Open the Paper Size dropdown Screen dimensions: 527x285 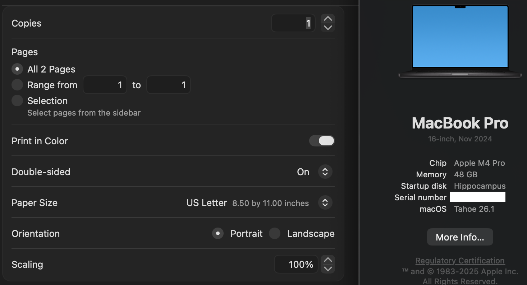click(325, 203)
